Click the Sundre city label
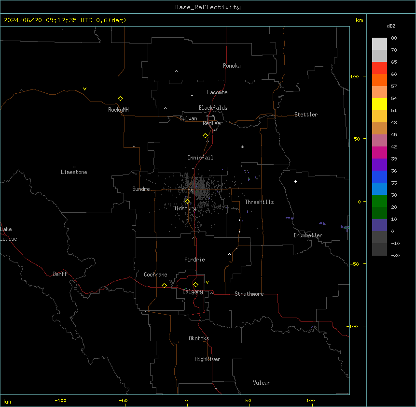Screen dimensions: 416x407 pyautogui.click(x=141, y=189)
